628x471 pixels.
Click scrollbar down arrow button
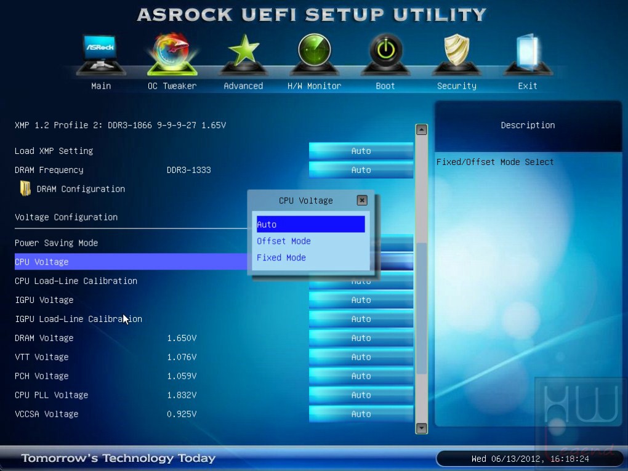pyautogui.click(x=421, y=428)
